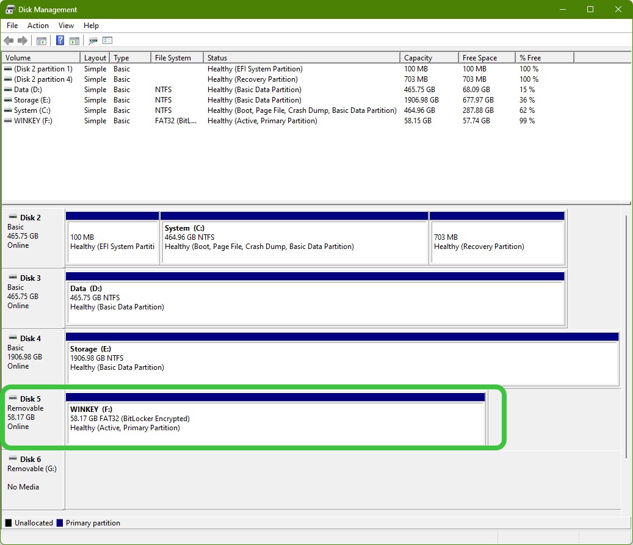Select the WINKEY (F:) partition block on Disk 5
Viewport: 633px width, 545px height.
point(275,419)
